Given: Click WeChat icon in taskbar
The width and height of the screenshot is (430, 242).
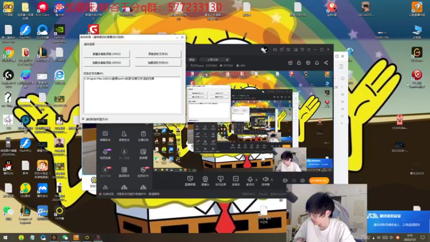Looking at the screenshot, I should tap(65, 238).
